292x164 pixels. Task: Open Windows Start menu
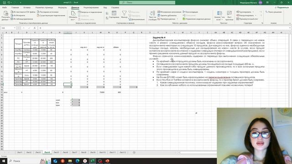pyautogui.click(x=3, y=161)
